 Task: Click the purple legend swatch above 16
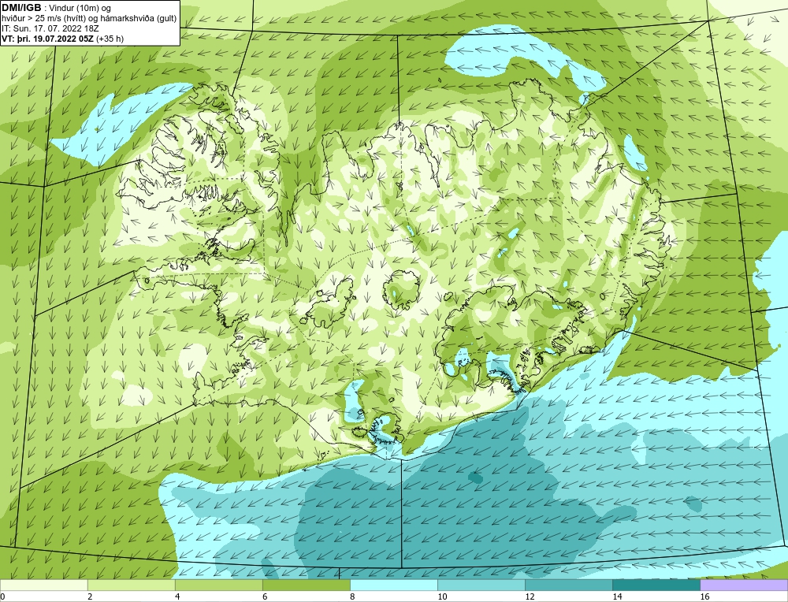(x=744, y=585)
